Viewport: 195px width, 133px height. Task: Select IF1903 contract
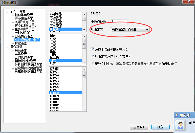[x=66, y=78]
